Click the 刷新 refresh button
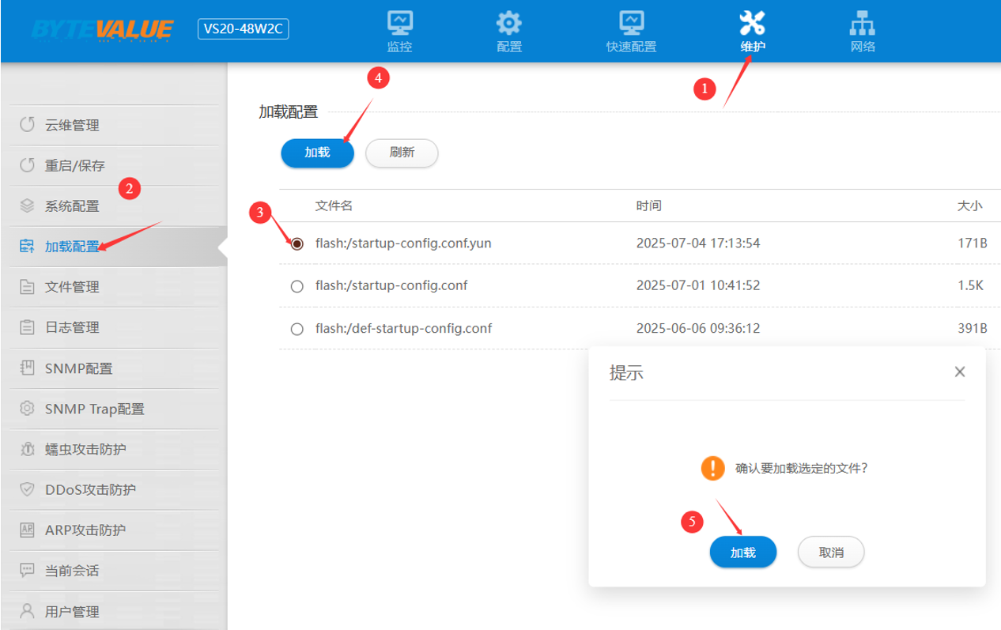1001x630 pixels. point(402,153)
